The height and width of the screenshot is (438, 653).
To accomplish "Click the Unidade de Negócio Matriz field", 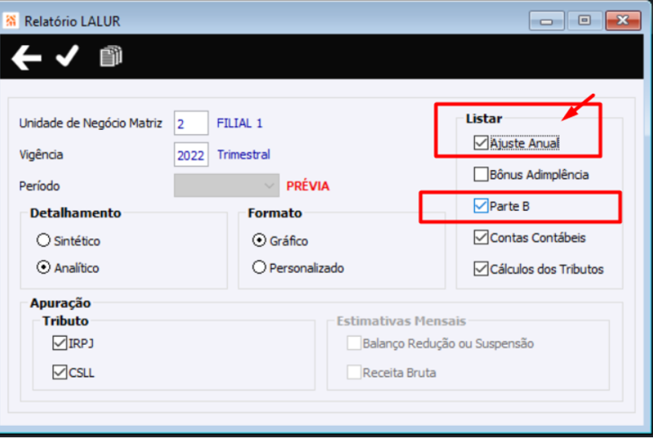I will [x=191, y=123].
